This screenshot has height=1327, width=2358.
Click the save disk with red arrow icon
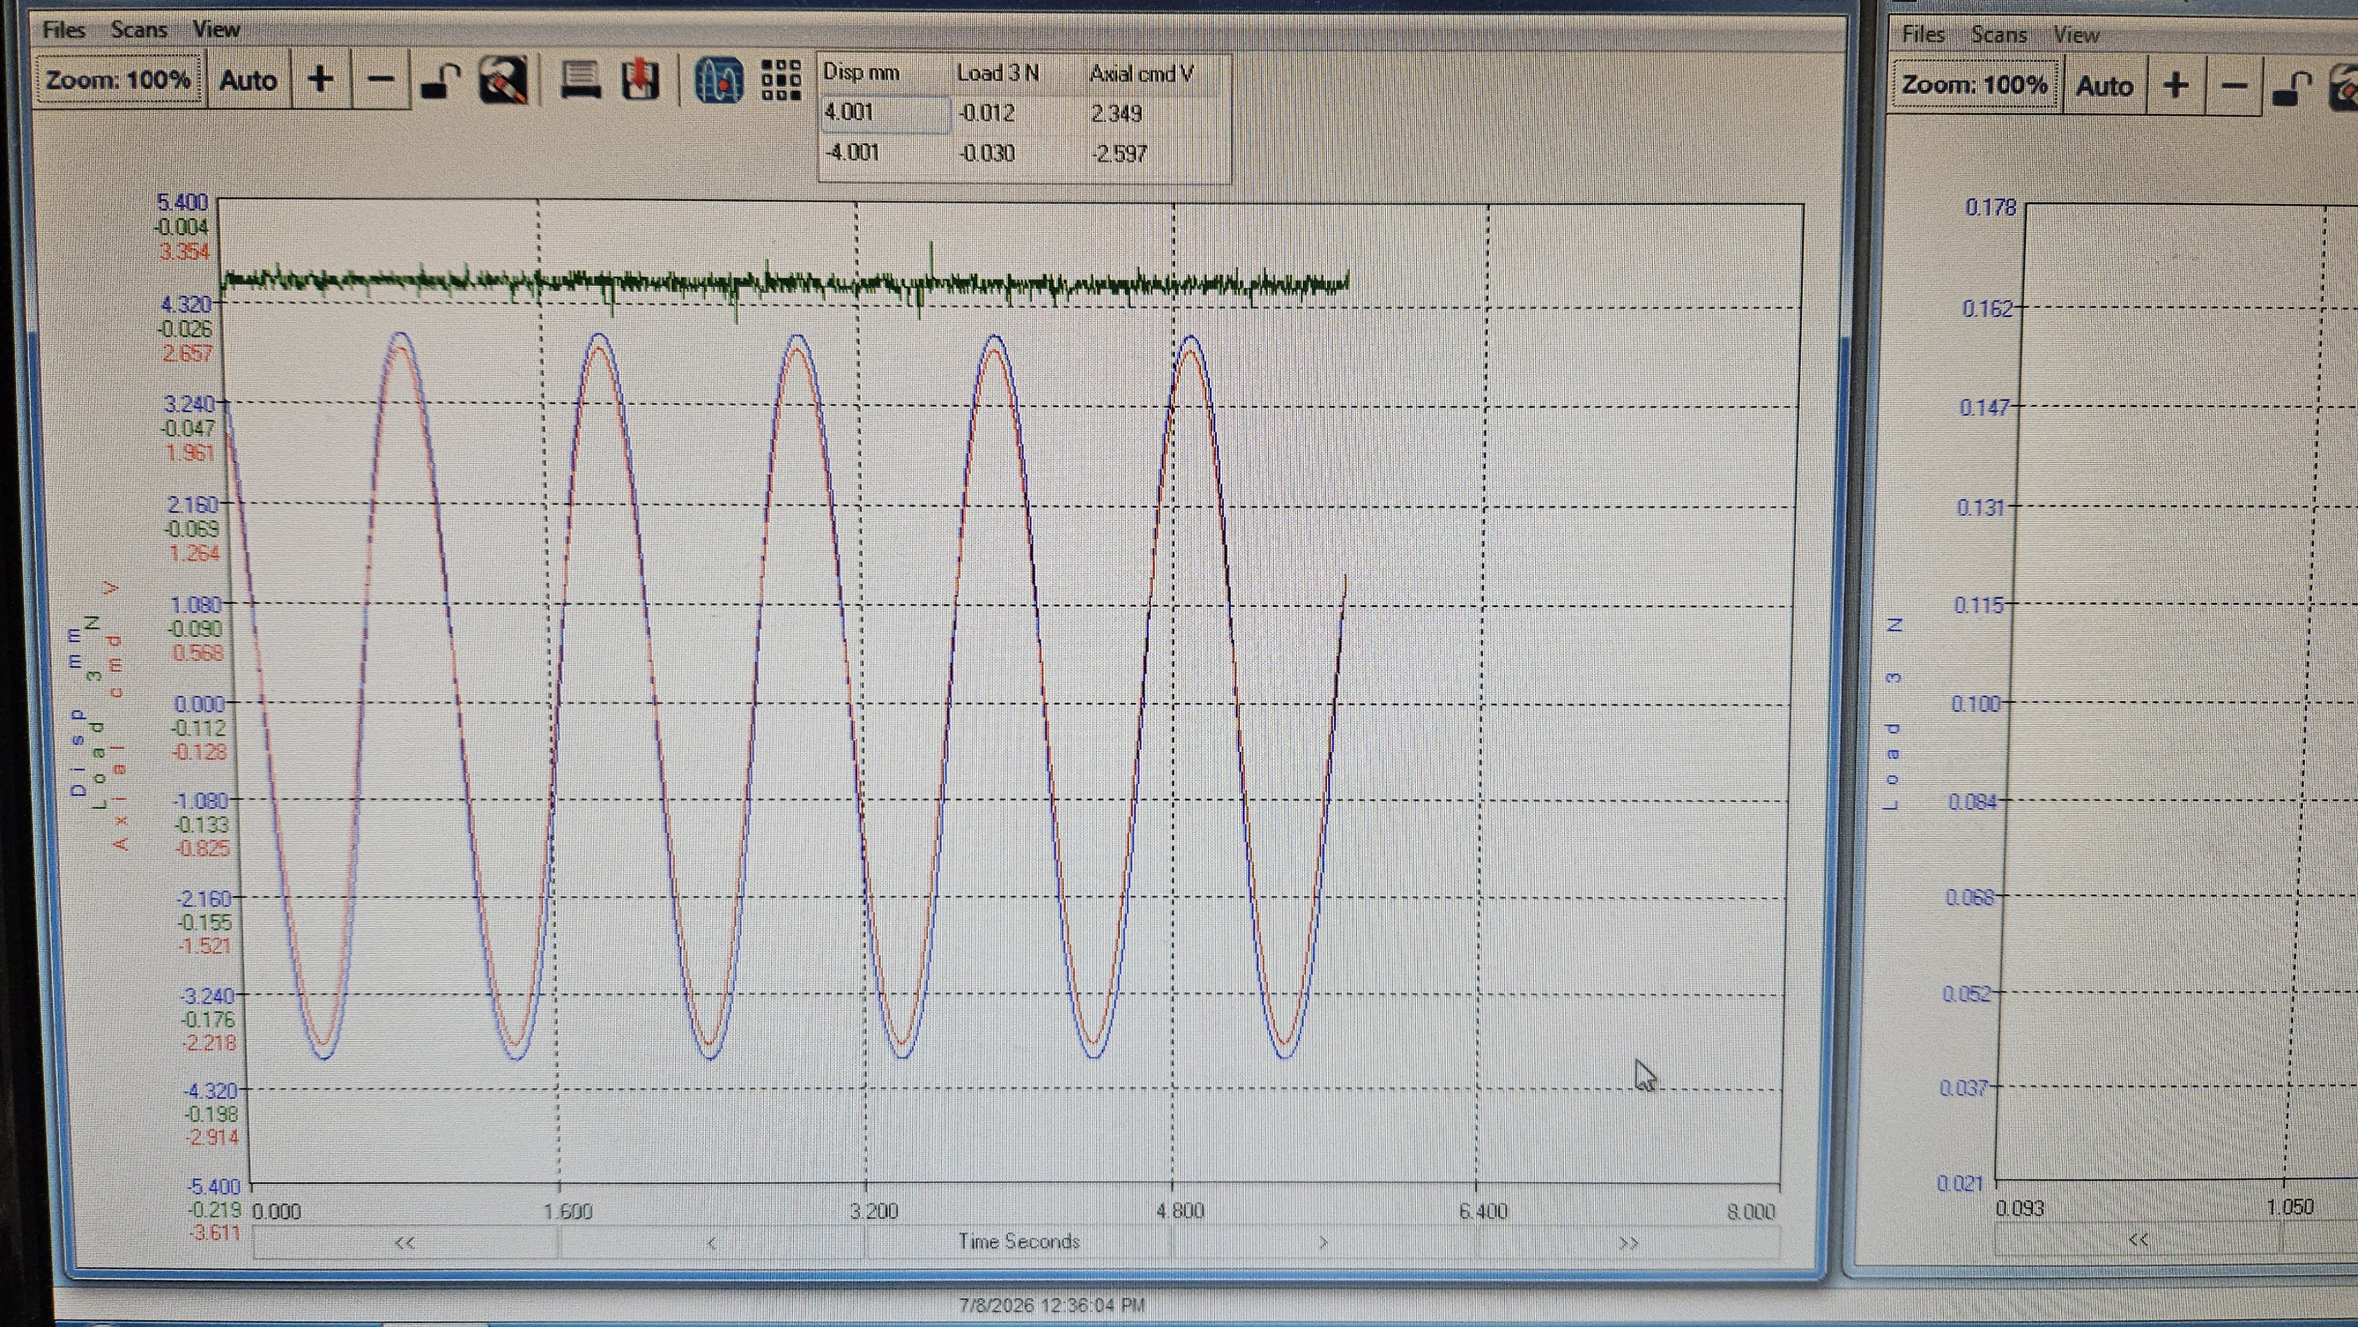coord(641,81)
